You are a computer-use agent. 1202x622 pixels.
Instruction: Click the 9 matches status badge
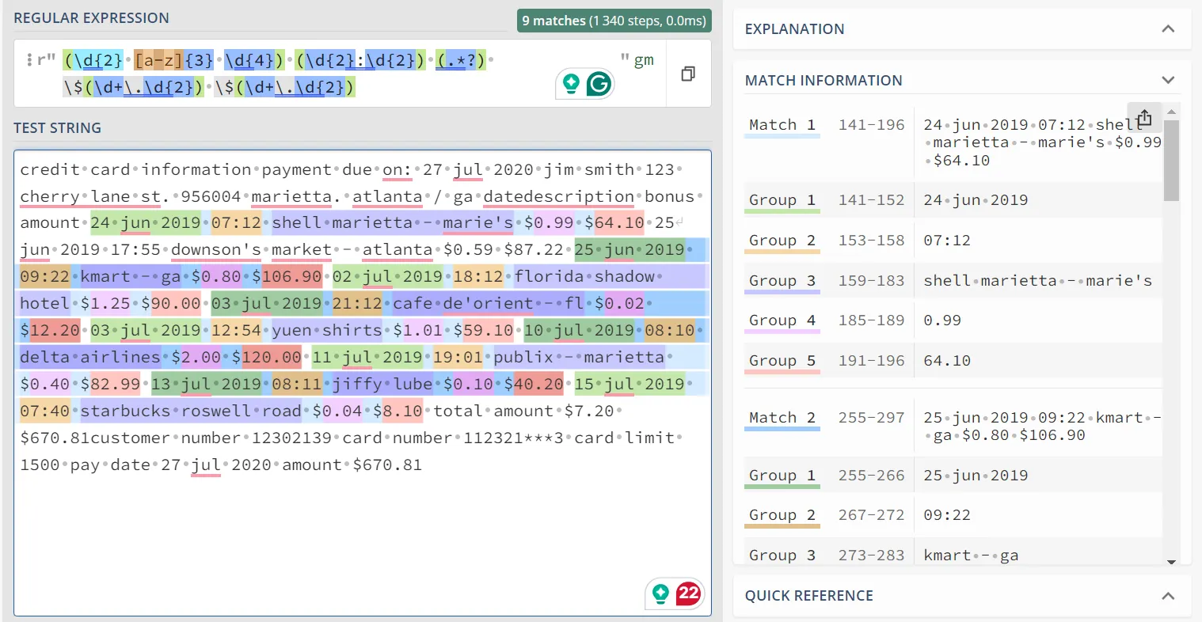click(x=614, y=21)
